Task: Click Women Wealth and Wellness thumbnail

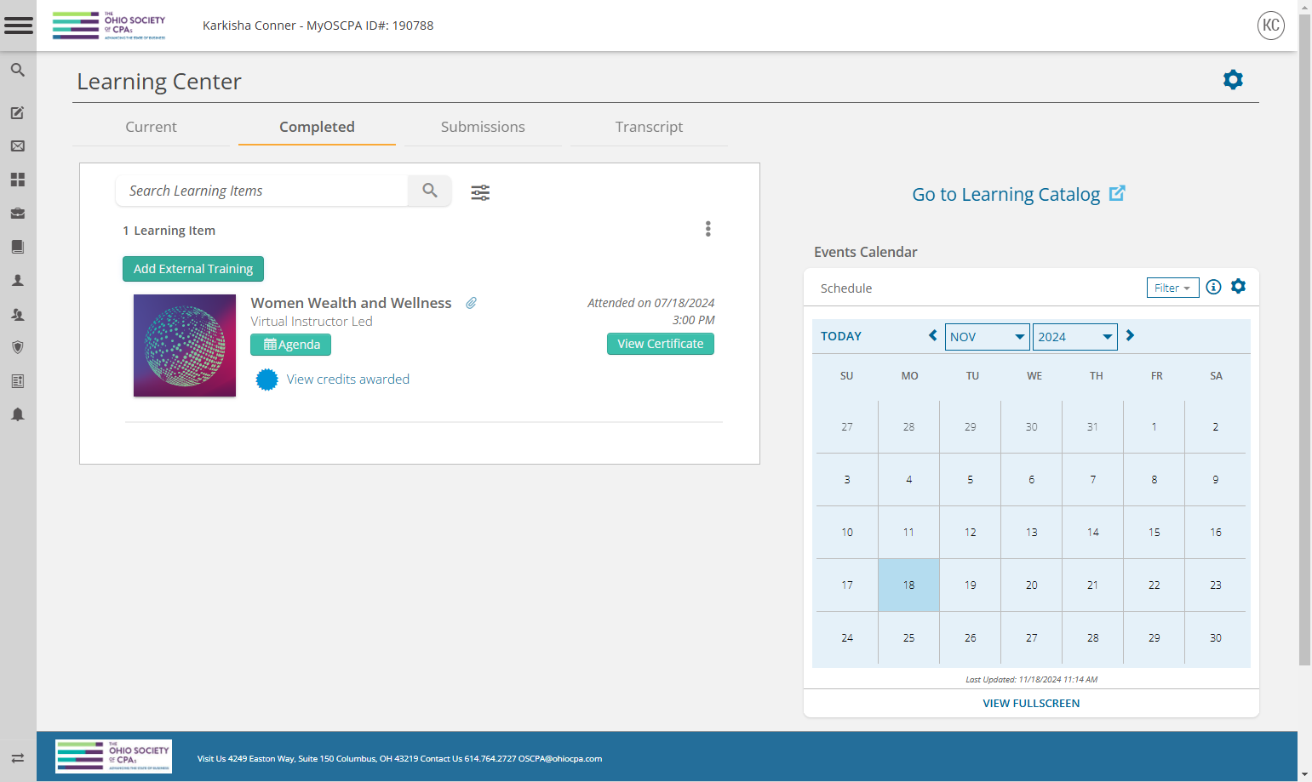Action: tap(185, 345)
